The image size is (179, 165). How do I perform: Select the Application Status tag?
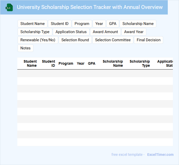pyautogui.click(x=71, y=32)
